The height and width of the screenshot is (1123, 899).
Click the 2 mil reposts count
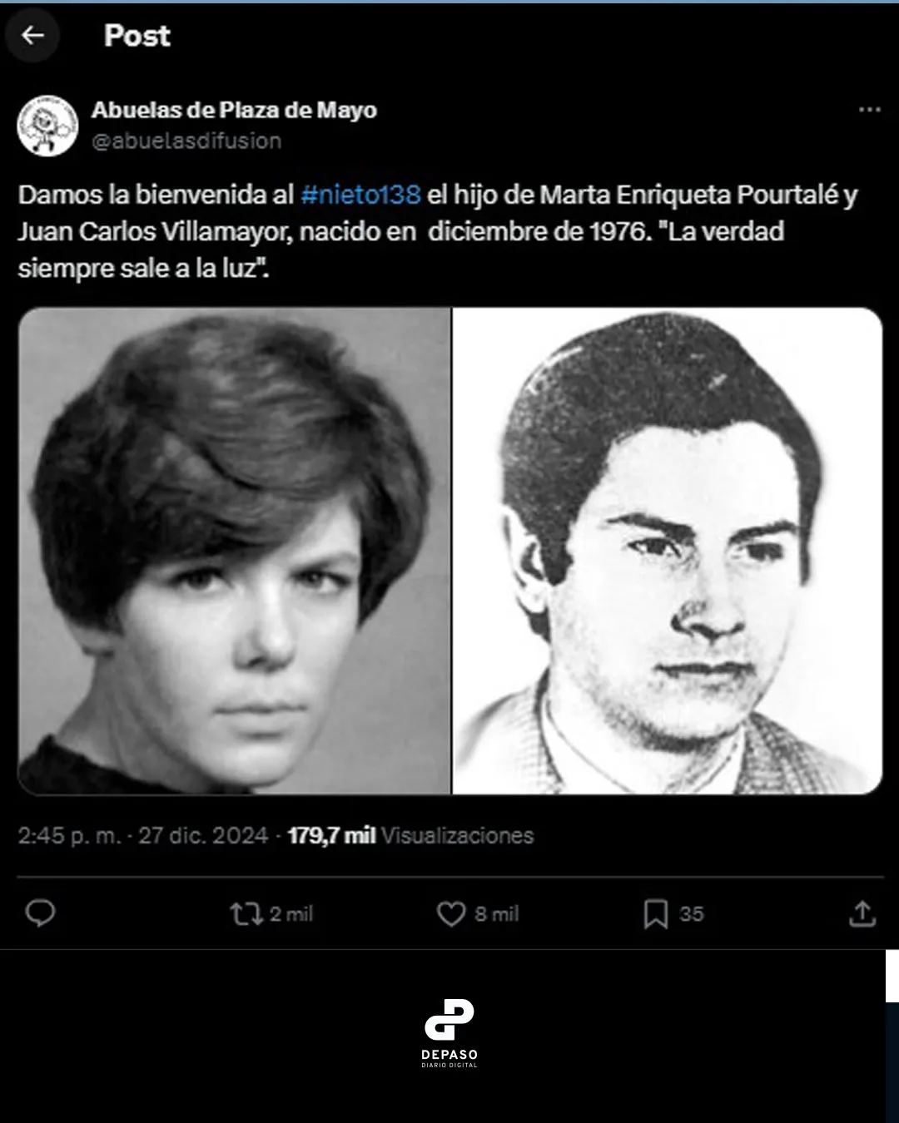(x=291, y=914)
